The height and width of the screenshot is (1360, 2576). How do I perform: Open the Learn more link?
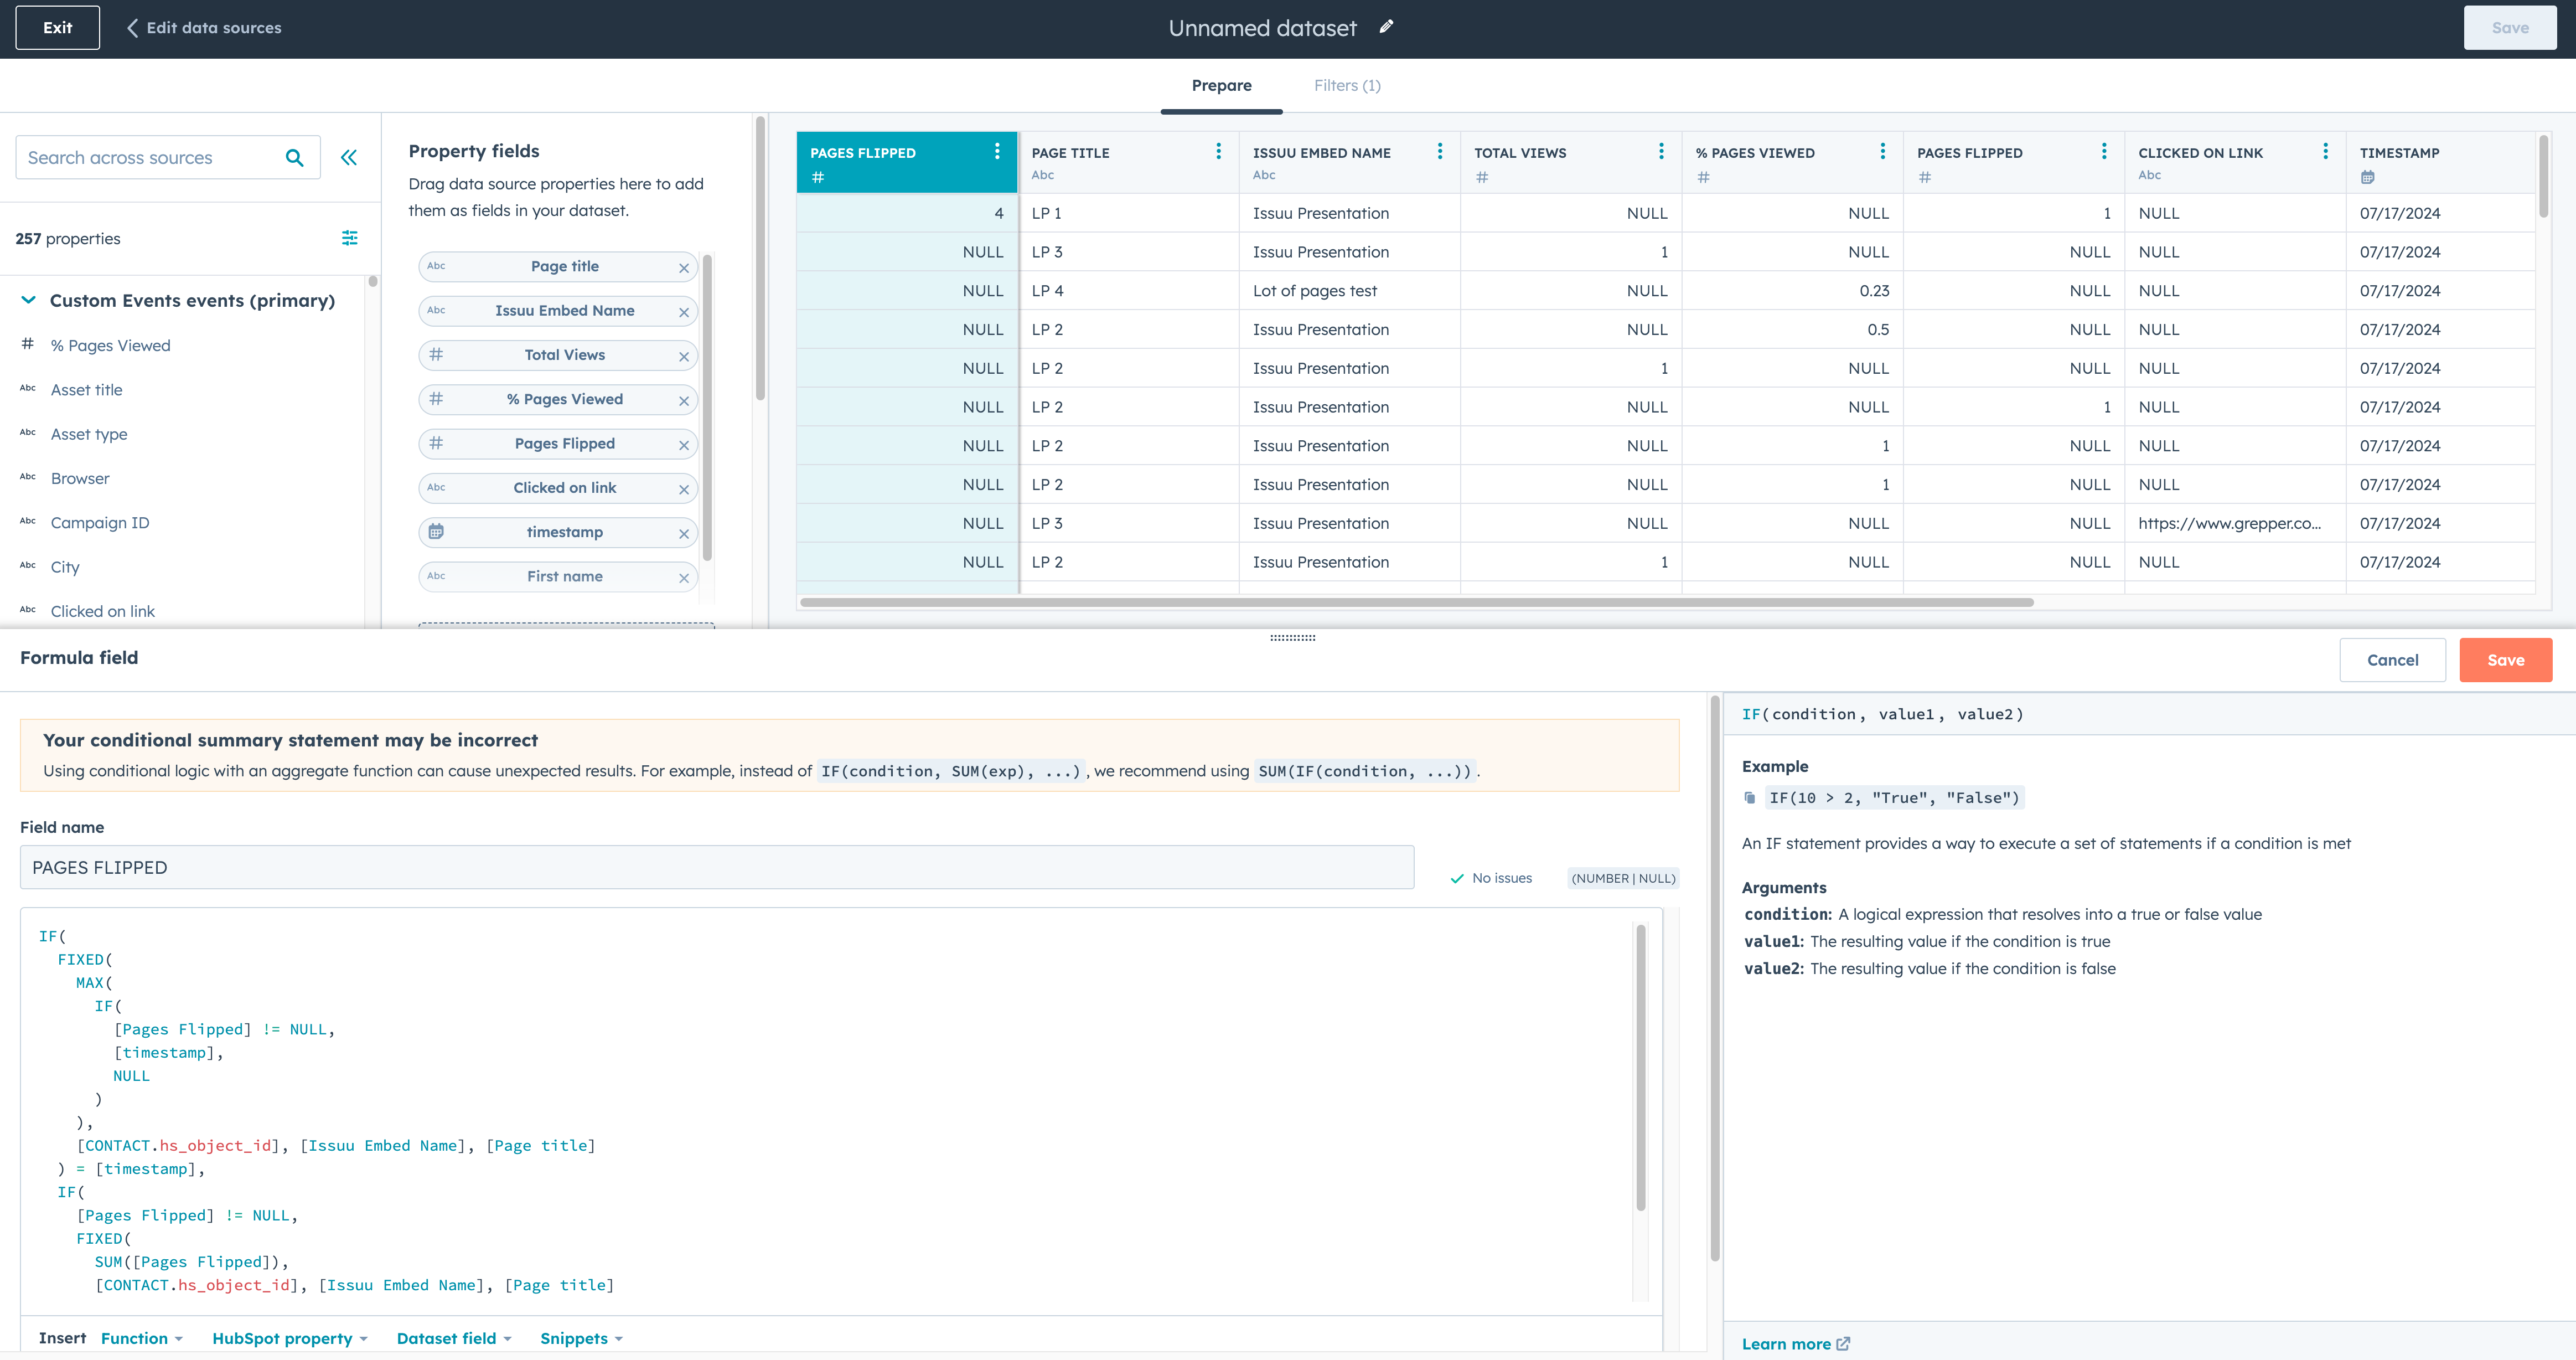[1795, 1343]
